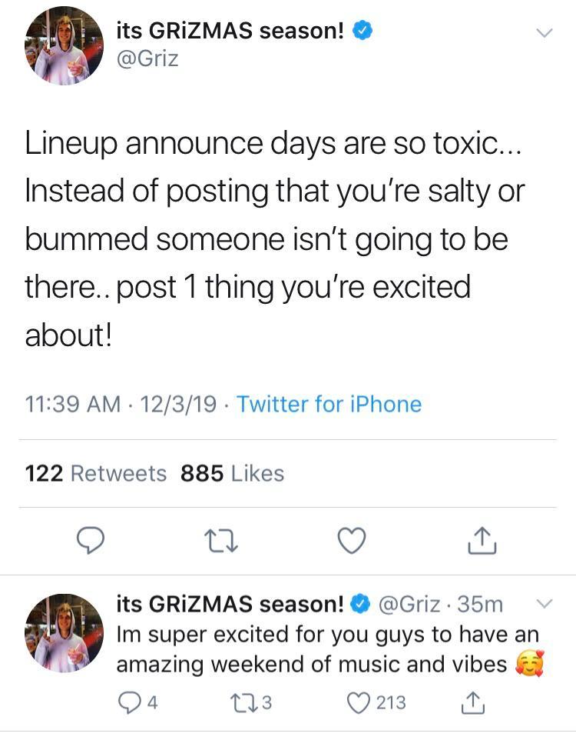Expand the reply tweet's chevron menu

point(544,605)
